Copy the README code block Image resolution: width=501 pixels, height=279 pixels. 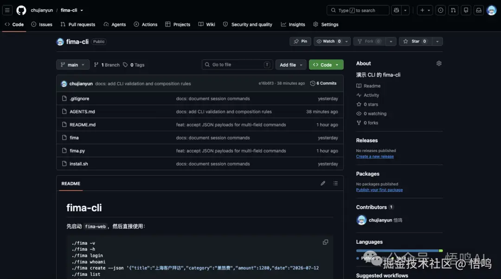point(325,242)
